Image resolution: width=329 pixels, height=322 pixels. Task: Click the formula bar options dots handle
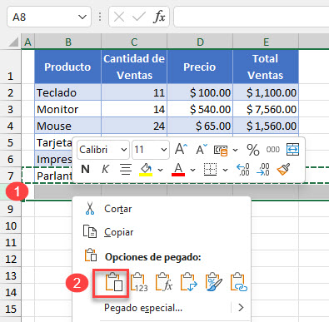(100, 17)
